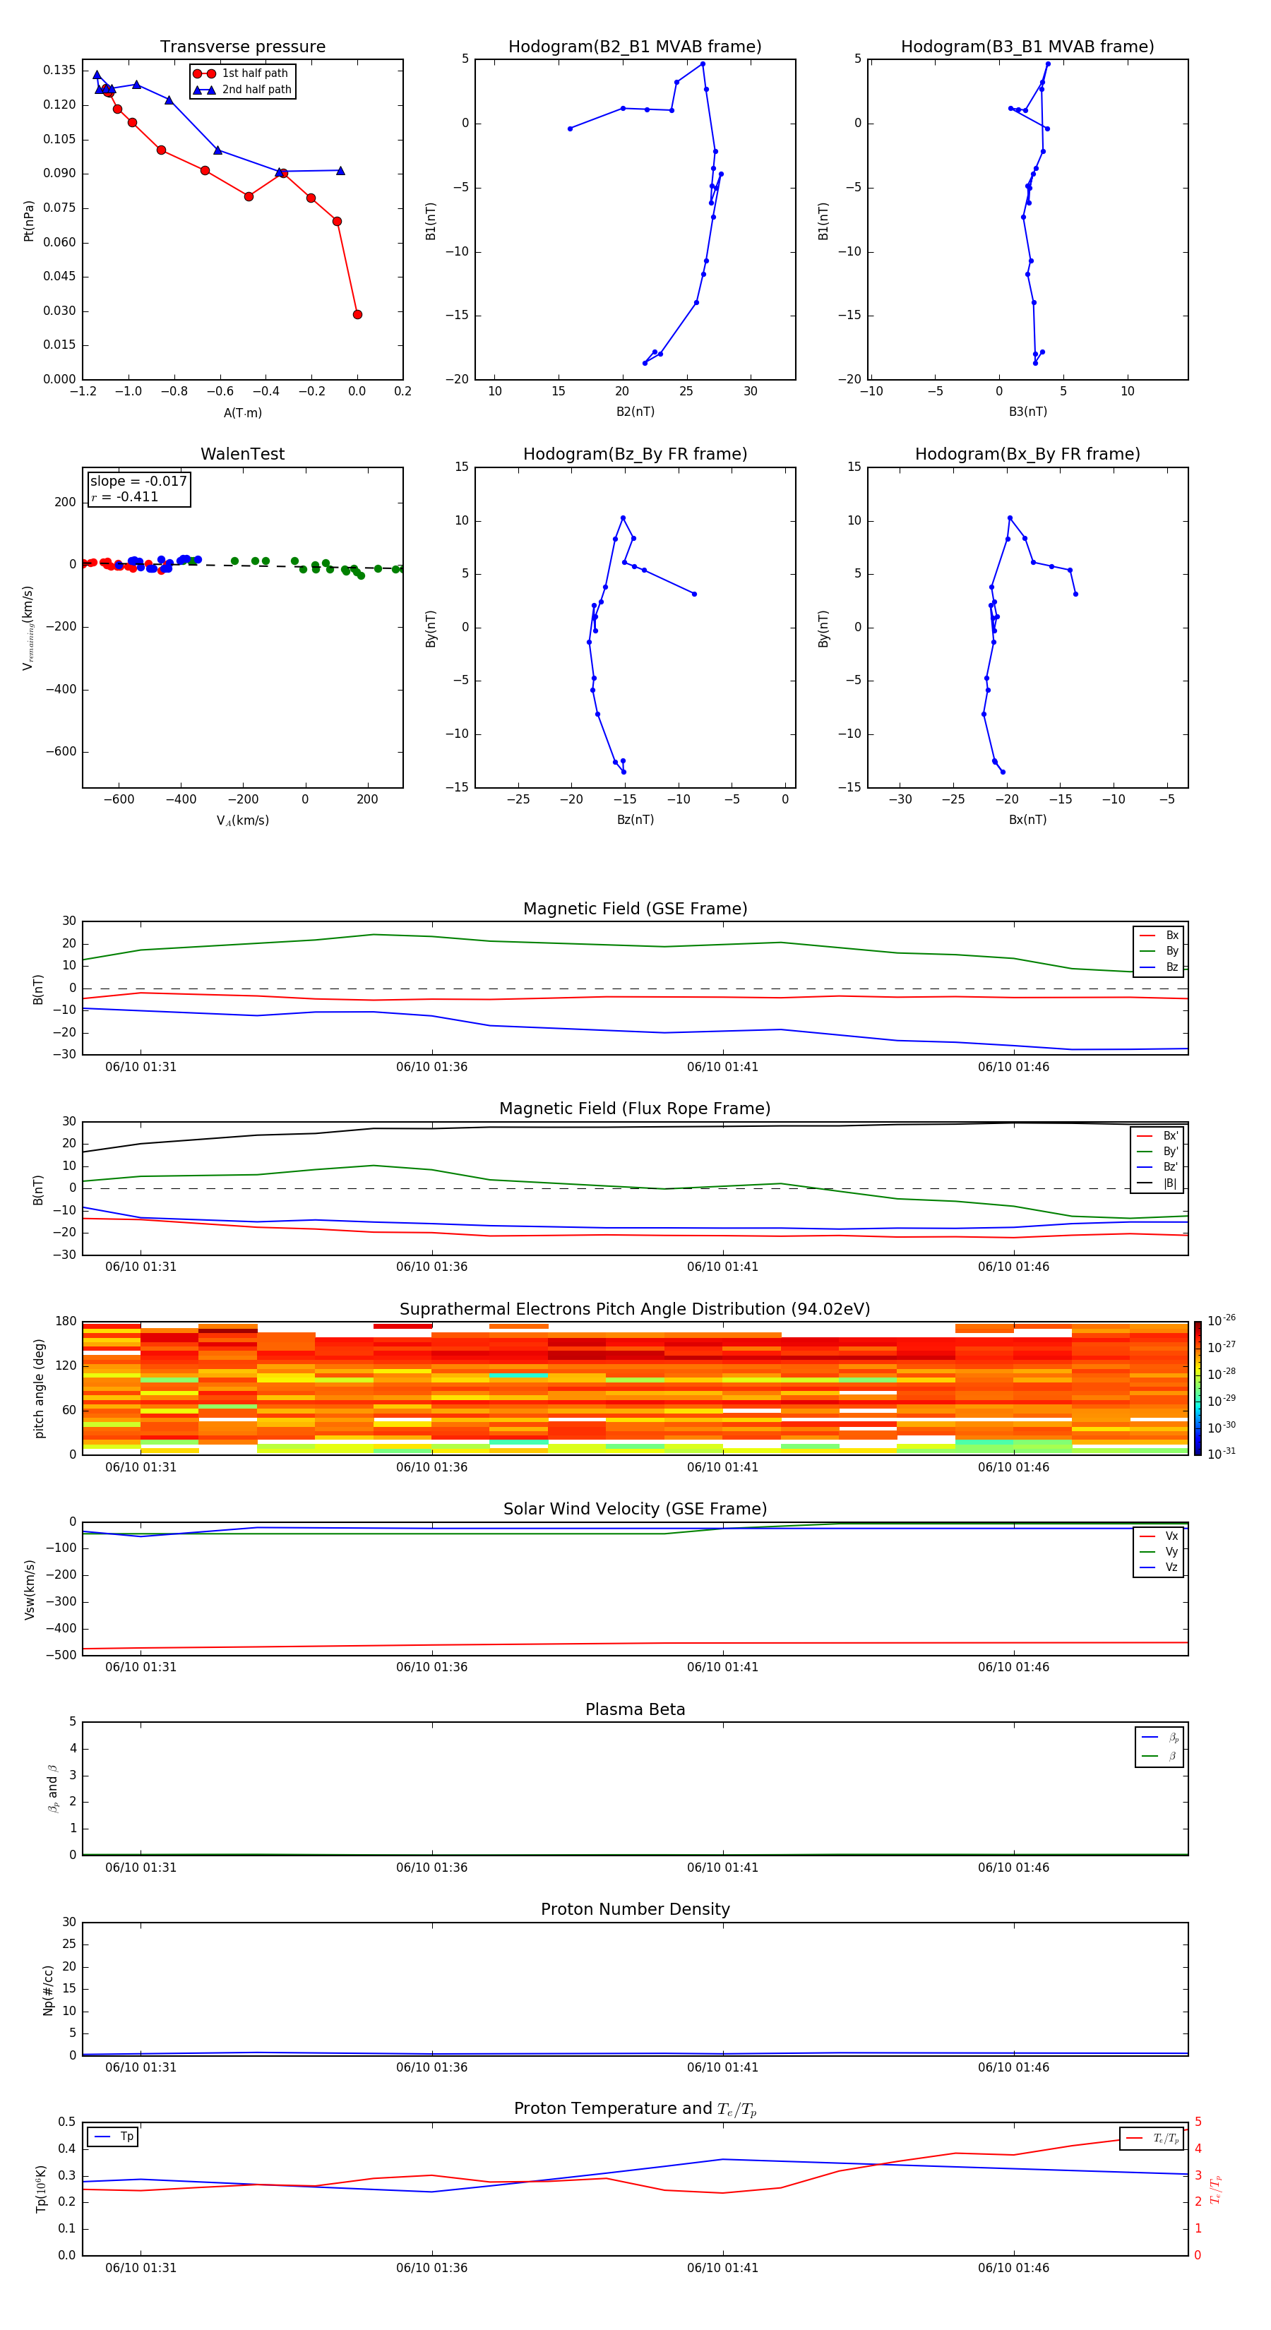Click the 'Magnetic Field (GSE Frame)' title
The width and height of the screenshot is (1271, 2330).
[635, 909]
